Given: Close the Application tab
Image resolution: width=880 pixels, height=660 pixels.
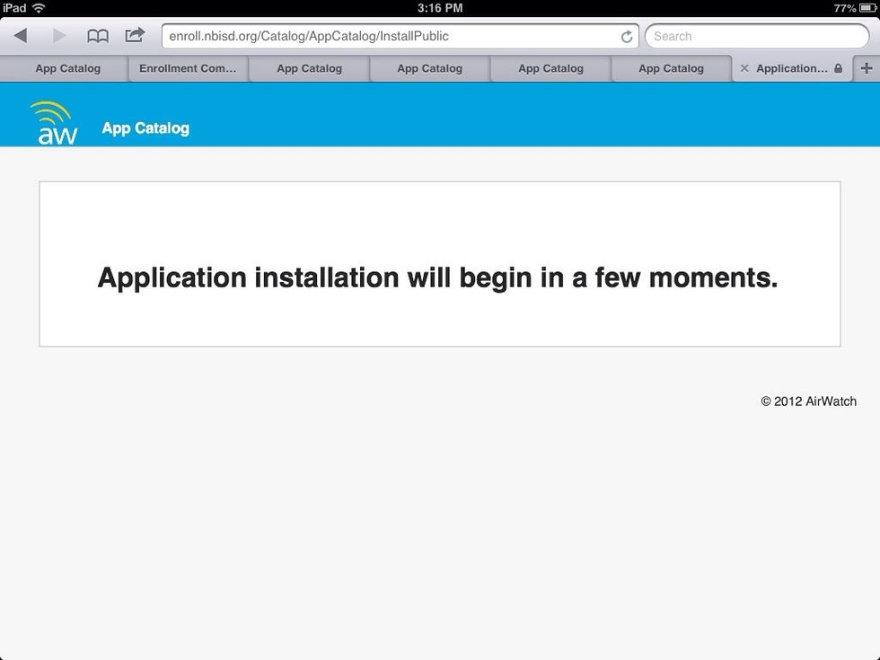Looking at the screenshot, I should coord(744,68).
